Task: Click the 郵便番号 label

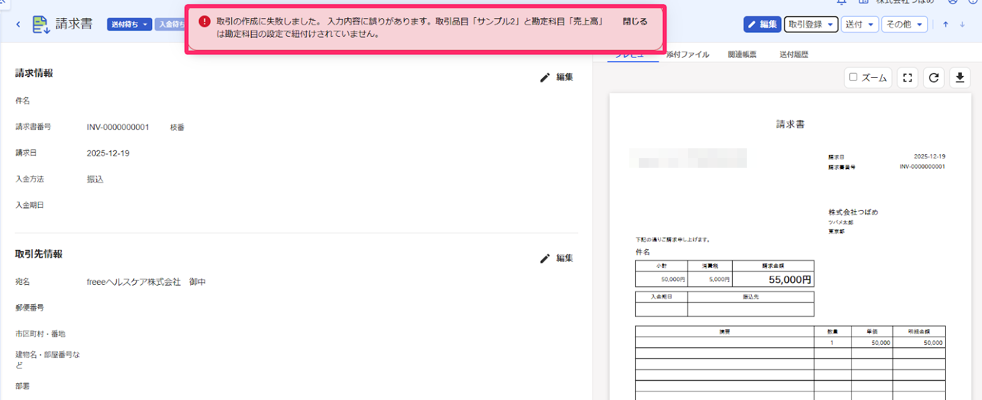Action: pos(29,308)
